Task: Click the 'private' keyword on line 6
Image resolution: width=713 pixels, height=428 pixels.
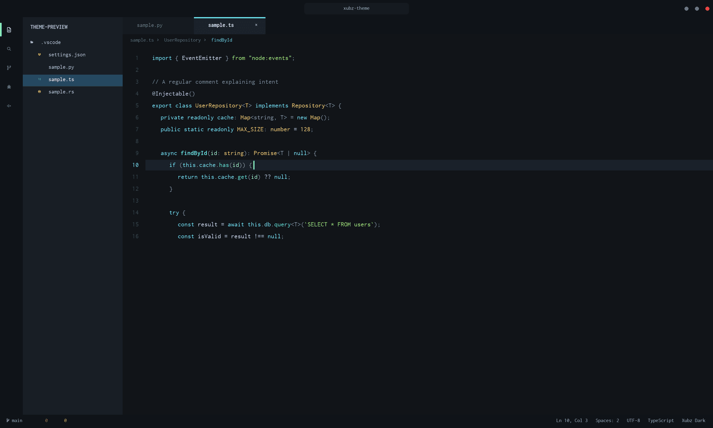Action: click(x=172, y=117)
